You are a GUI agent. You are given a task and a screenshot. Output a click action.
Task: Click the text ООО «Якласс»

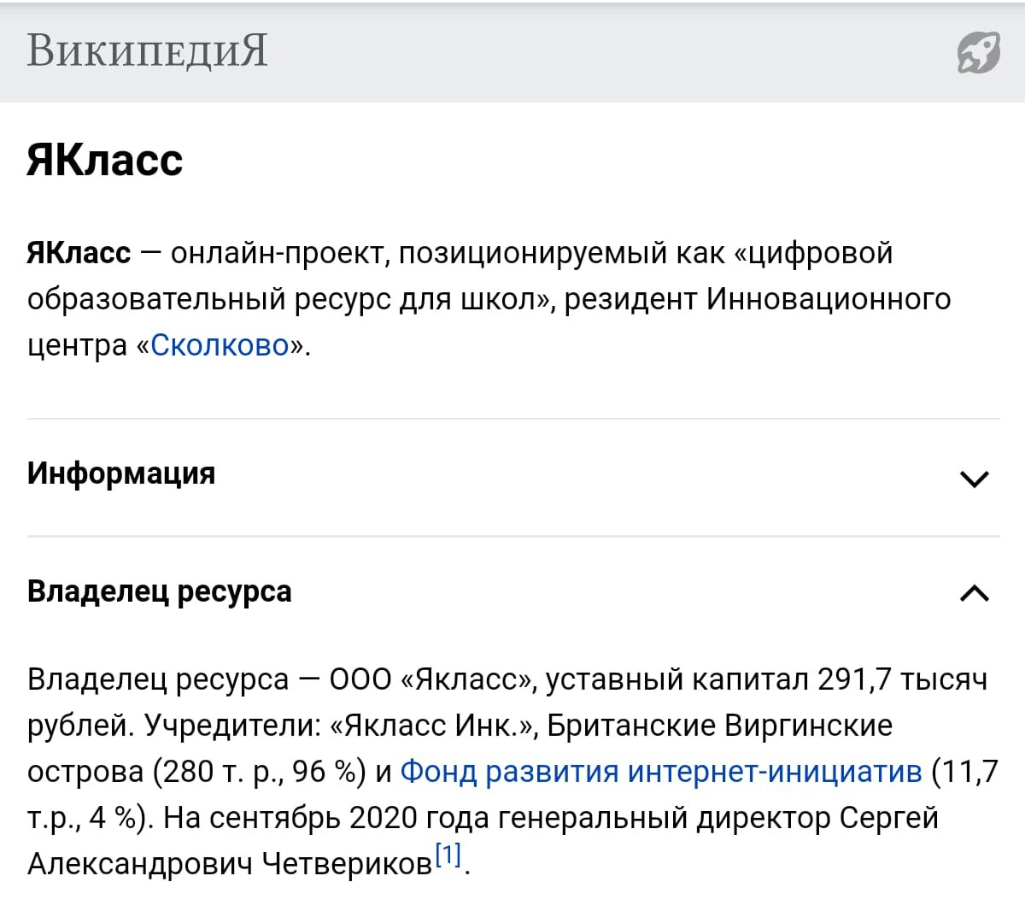(433, 679)
